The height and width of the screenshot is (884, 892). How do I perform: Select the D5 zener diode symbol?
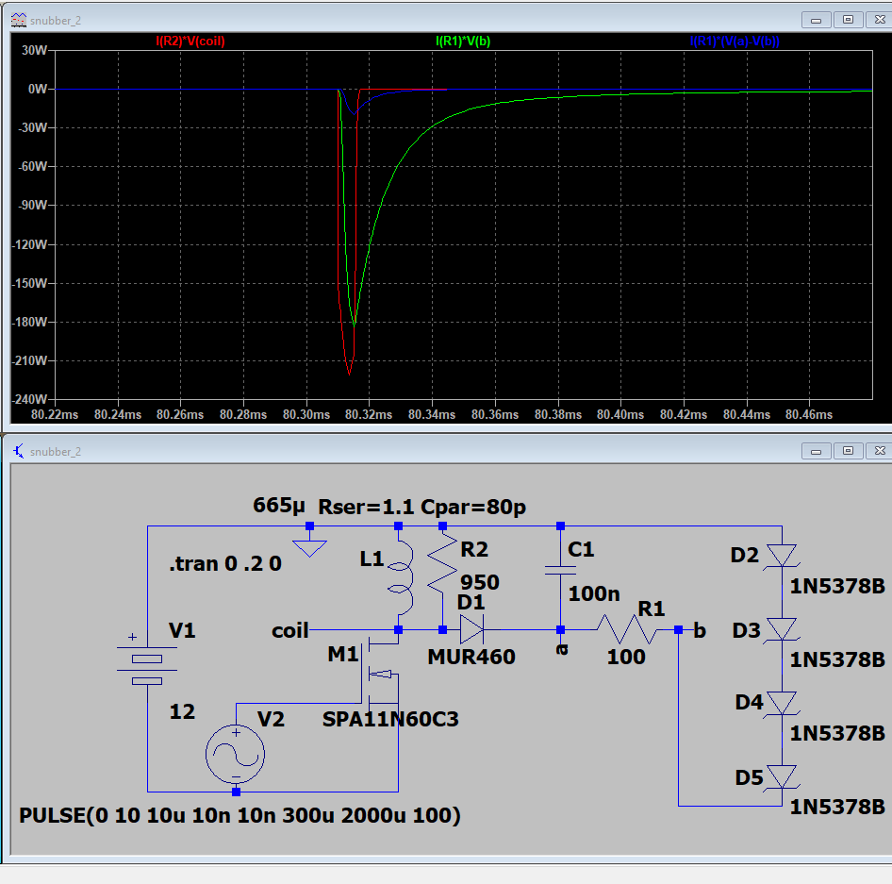783,776
